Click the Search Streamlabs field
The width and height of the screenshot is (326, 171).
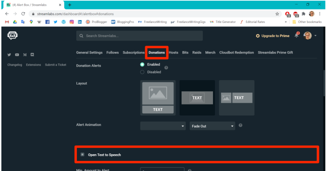click(139, 36)
